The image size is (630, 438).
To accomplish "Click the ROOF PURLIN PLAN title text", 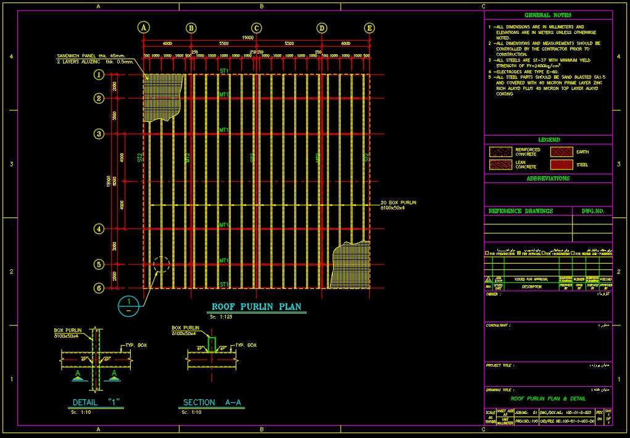I will 256,306.
